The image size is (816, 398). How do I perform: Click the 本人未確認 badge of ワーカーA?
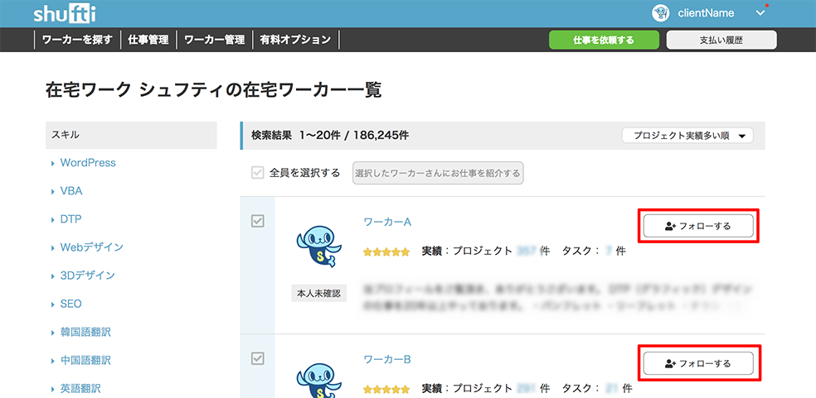tap(318, 293)
